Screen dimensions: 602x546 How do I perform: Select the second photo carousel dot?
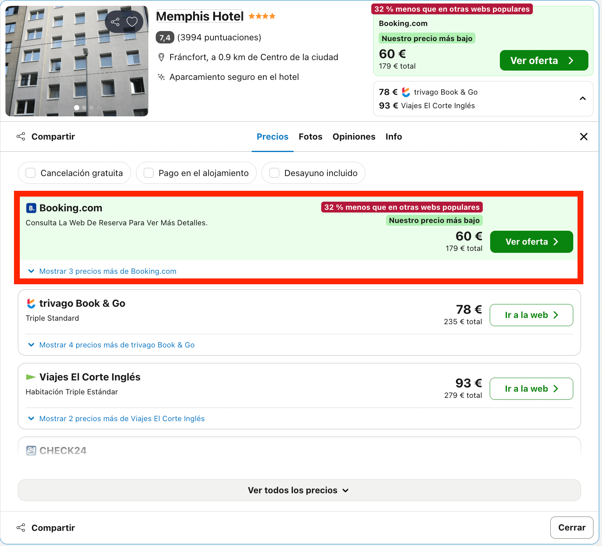(84, 108)
